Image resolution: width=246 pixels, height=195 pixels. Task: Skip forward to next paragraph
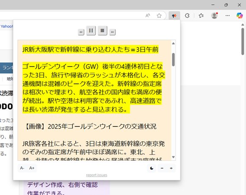[x=112, y=32]
